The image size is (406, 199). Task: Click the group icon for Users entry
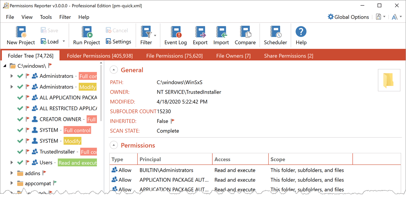(x=35, y=162)
